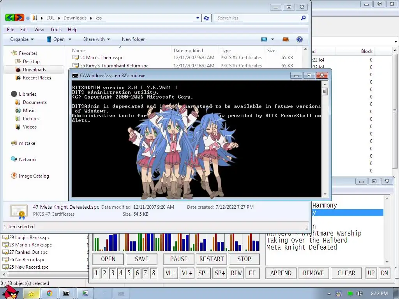Open Chrome from the taskbar
Viewport: 399px width, 299px height.
pos(49,293)
